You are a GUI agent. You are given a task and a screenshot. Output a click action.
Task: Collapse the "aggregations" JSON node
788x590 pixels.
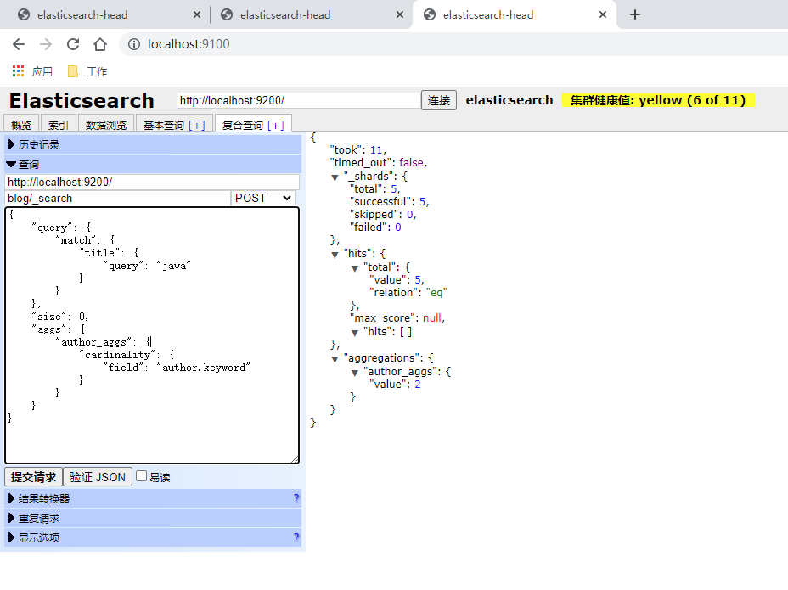(335, 359)
